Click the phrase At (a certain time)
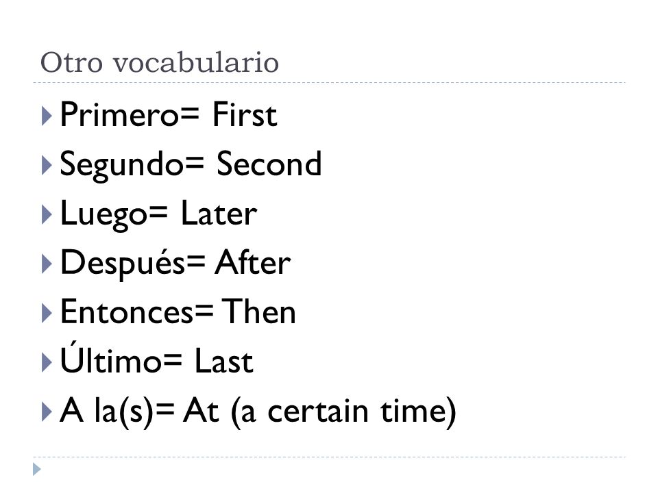The width and height of the screenshot is (658, 493). coord(320,412)
